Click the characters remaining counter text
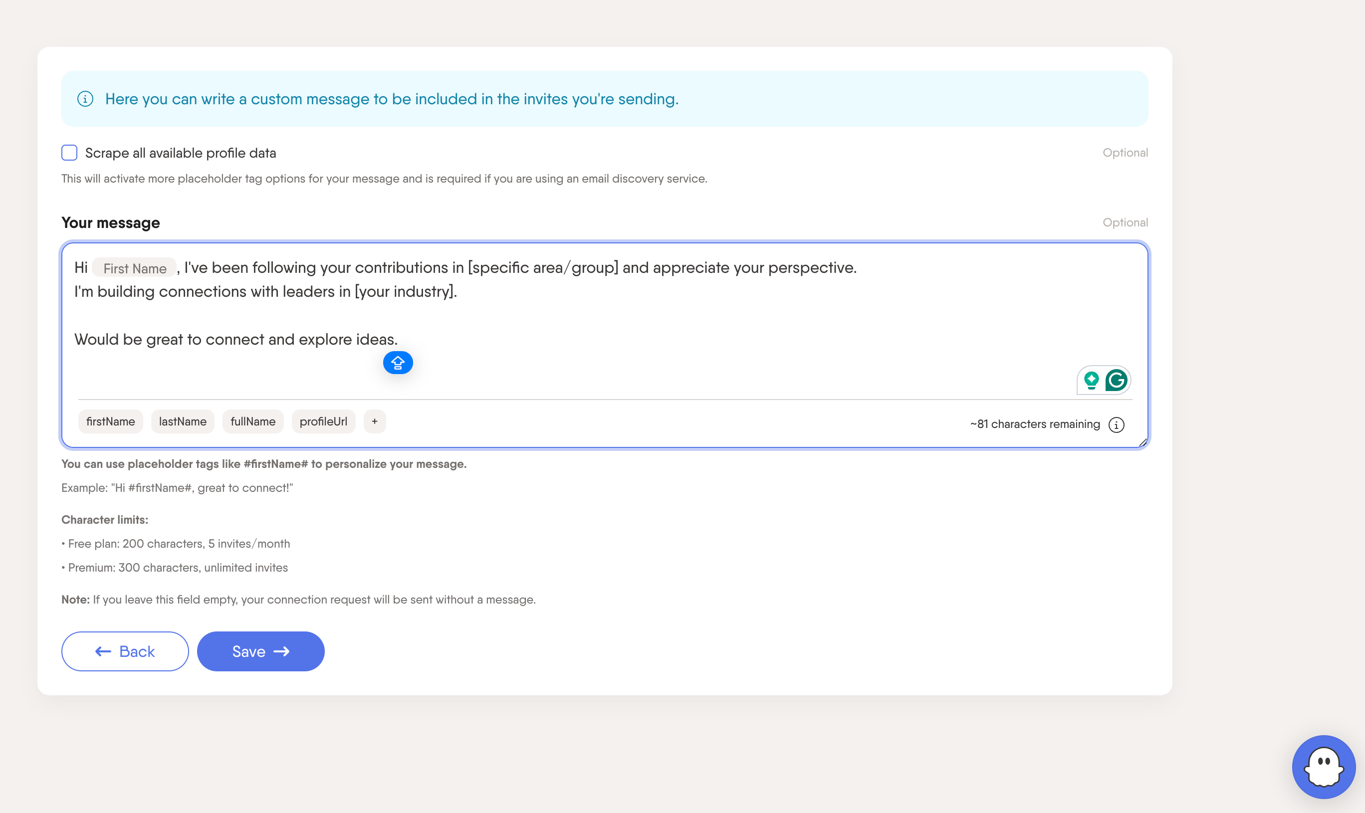1365x813 pixels. (x=1035, y=424)
